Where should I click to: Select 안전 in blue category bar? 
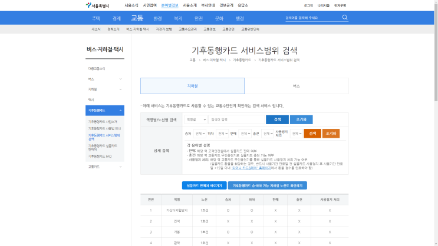(199, 18)
